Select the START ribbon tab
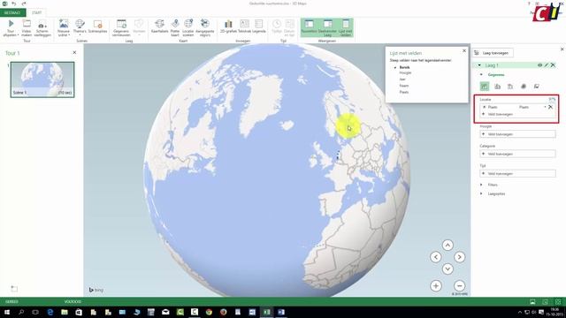This screenshot has height=318, width=566. [x=37, y=12]
